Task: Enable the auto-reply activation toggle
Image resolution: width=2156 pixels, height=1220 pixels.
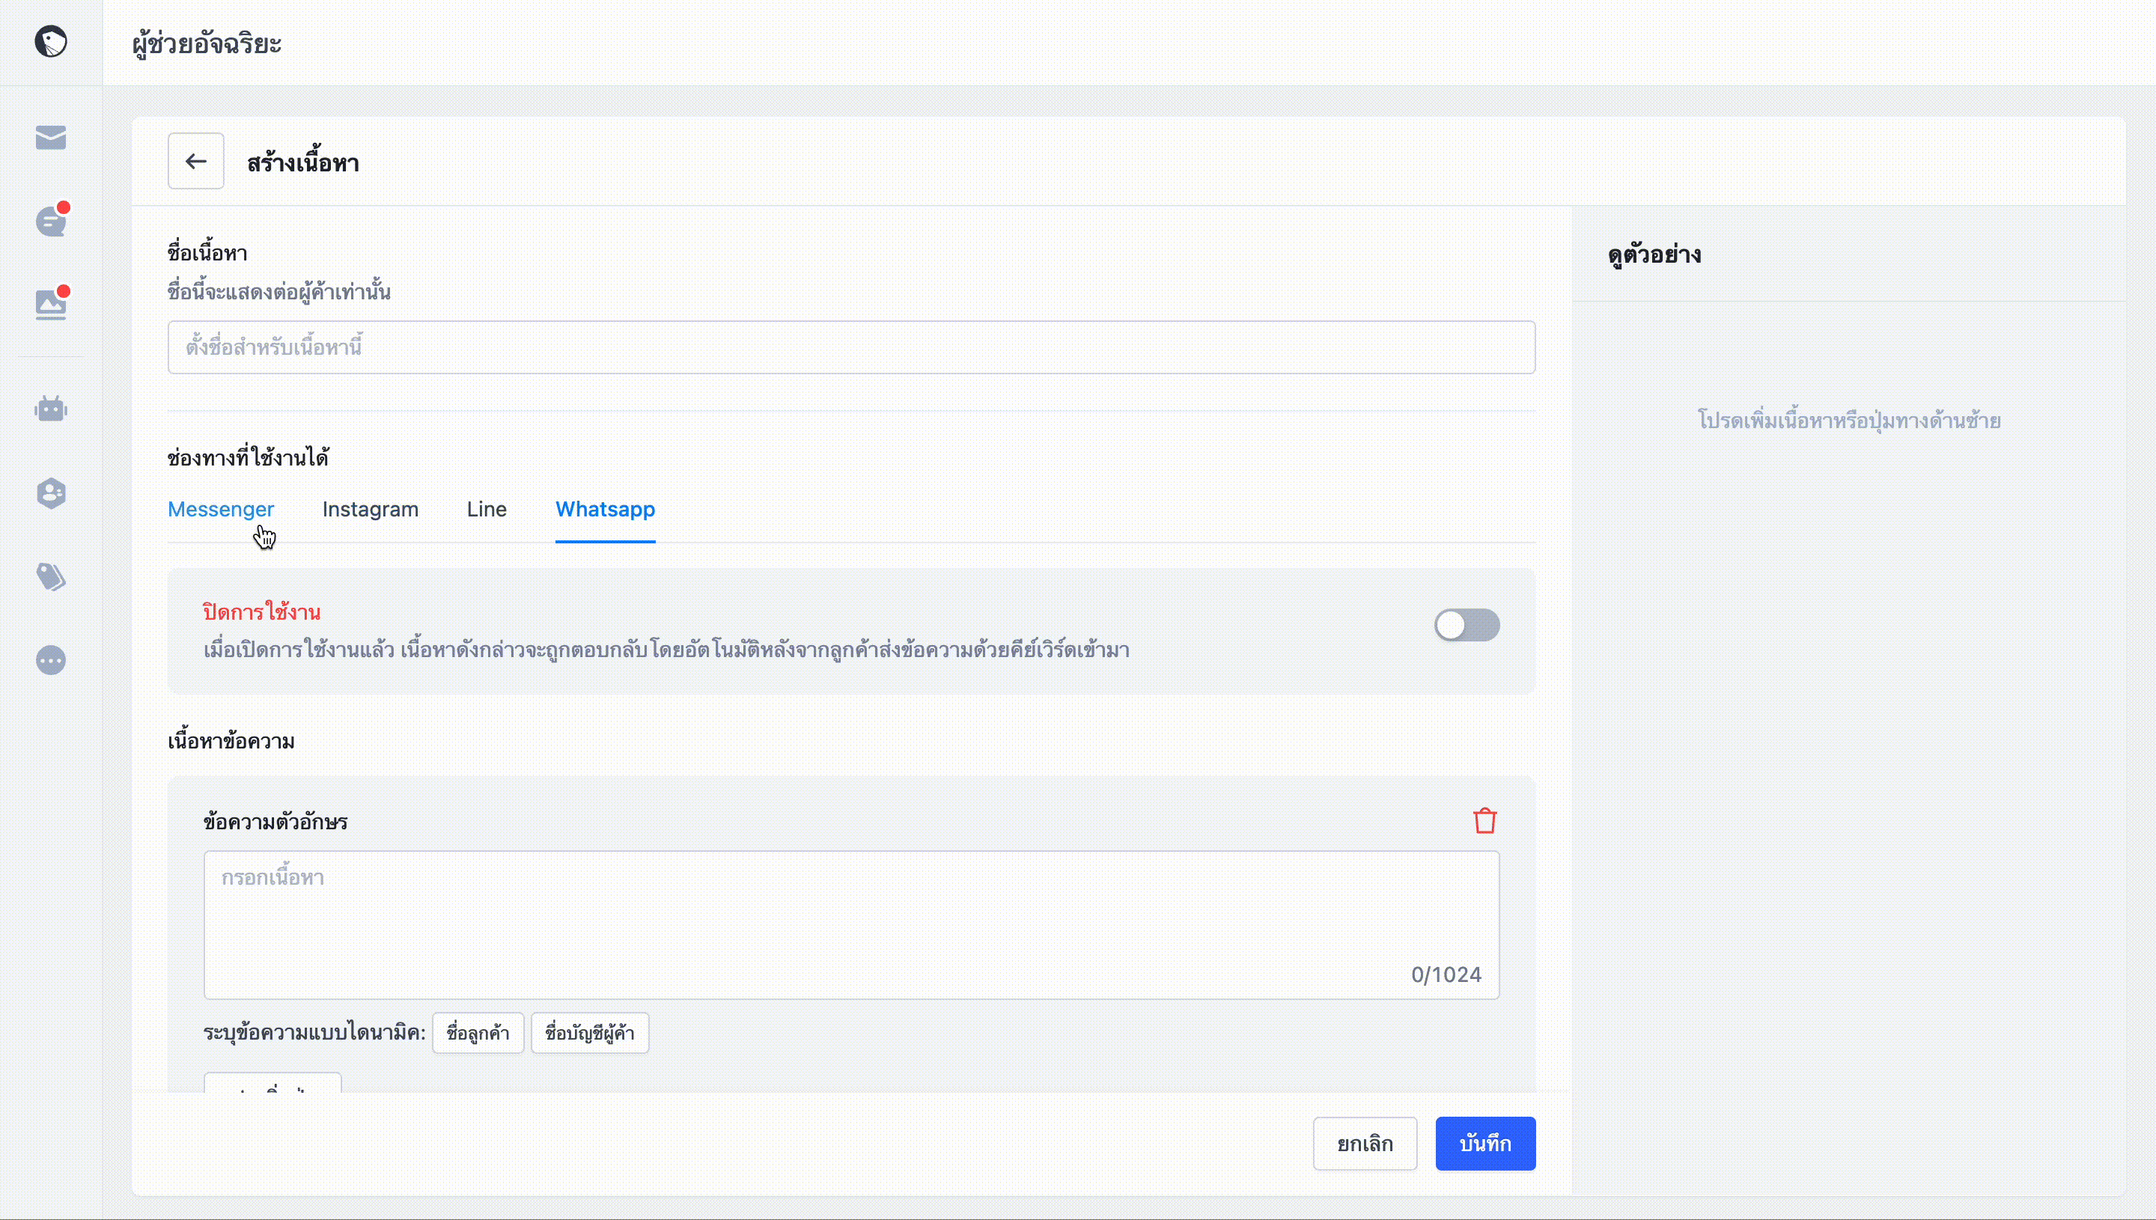Action: [1467, 625]
